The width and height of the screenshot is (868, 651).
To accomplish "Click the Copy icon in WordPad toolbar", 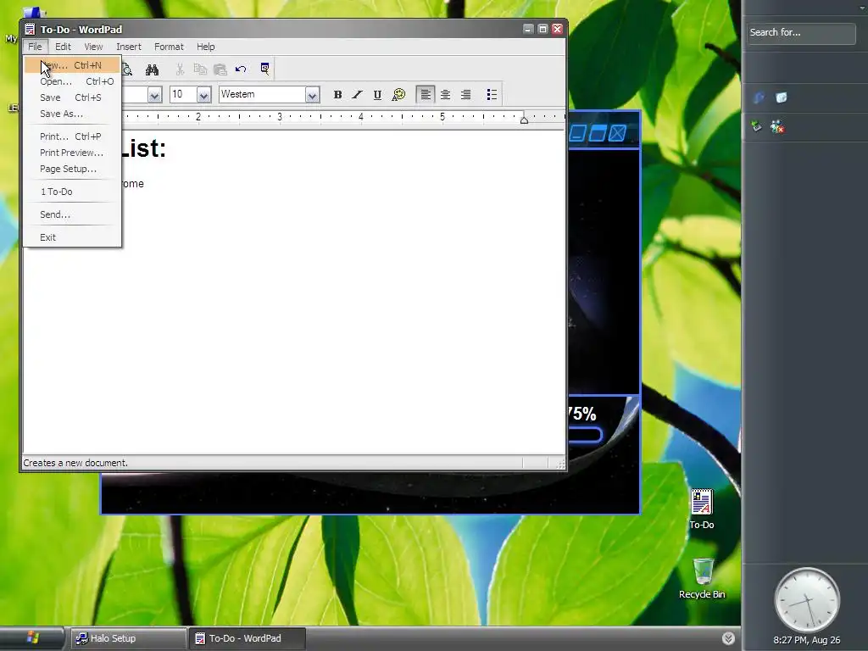I will (x=200, y=70).
